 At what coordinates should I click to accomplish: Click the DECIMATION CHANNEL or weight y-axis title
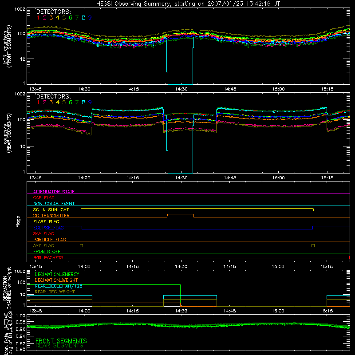pyautogui.click(x=7, y=288)
